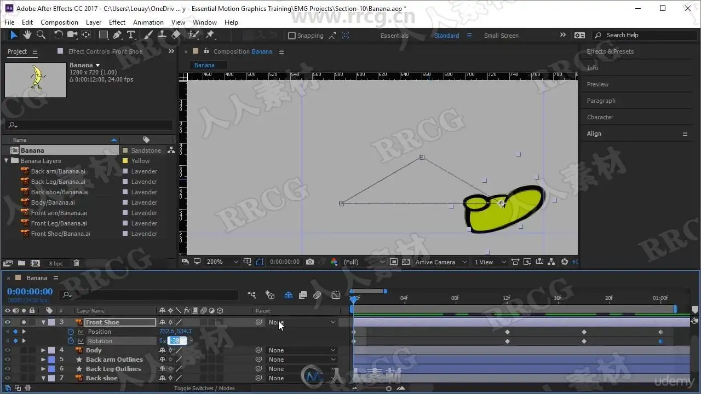Select the Roto Brush tool
701x394 pixels.
click(x=194, y=35)
